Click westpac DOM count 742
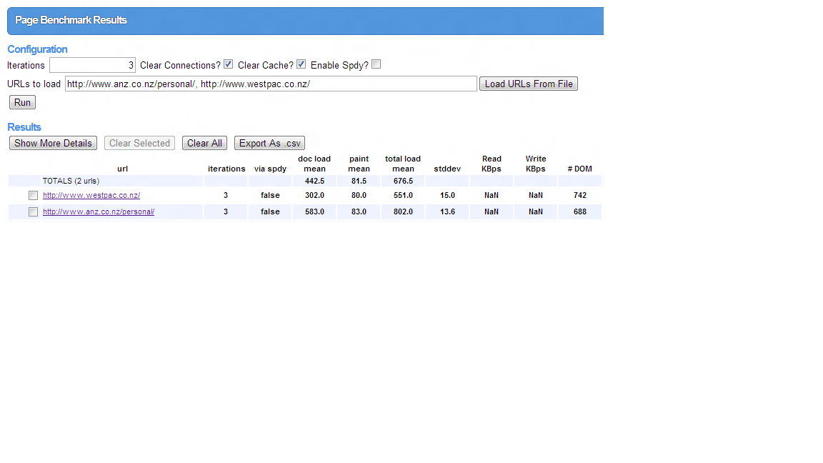The width and height of the screenshot is (823, 463). [x=580, y=195]
